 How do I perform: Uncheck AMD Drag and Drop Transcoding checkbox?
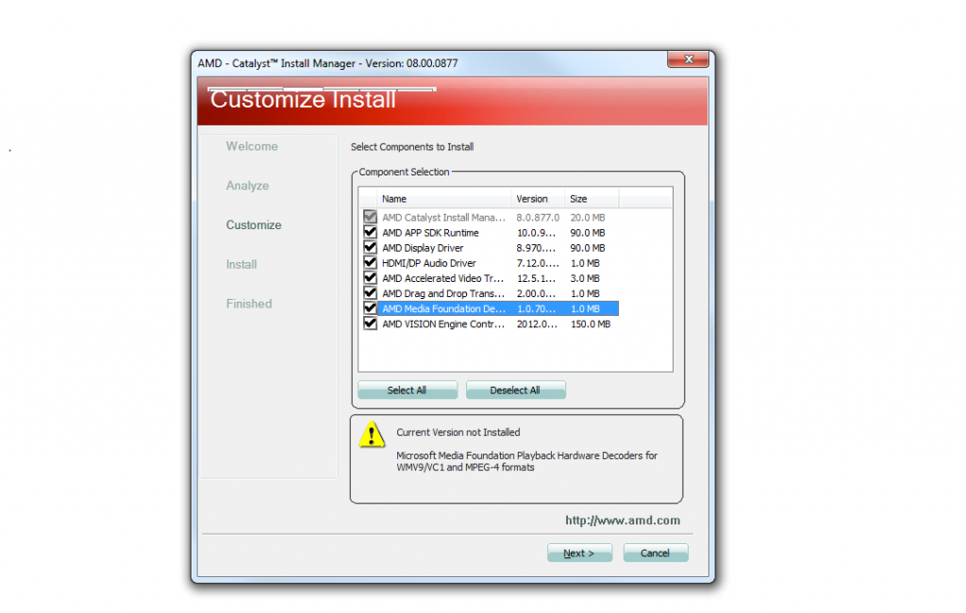coord(370,293)
